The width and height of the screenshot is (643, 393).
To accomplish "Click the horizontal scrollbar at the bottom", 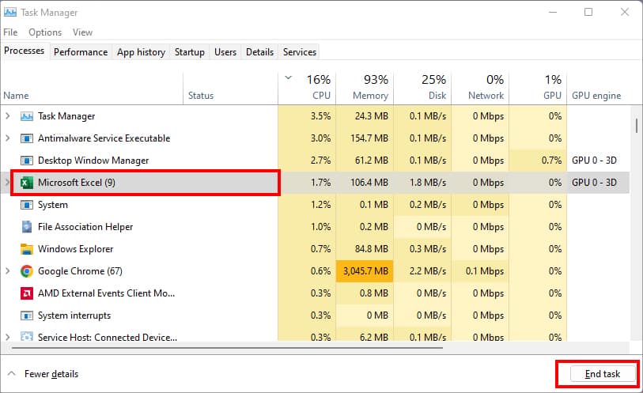I will [228, 348].
